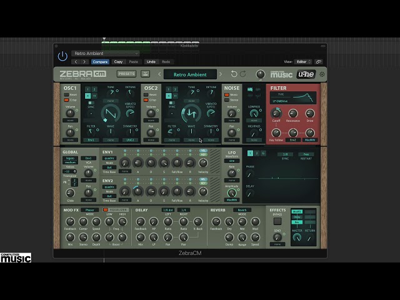Open the View Editor dropdown
The image size is (400, 300).
point(303,62)
